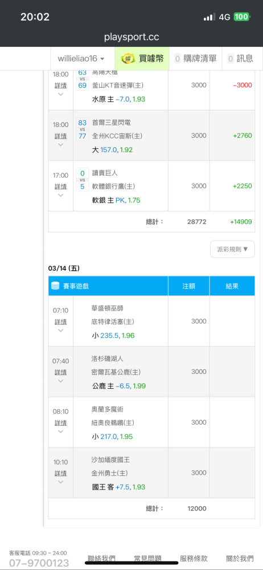Open the willieliao16 account dropdown

81,59
